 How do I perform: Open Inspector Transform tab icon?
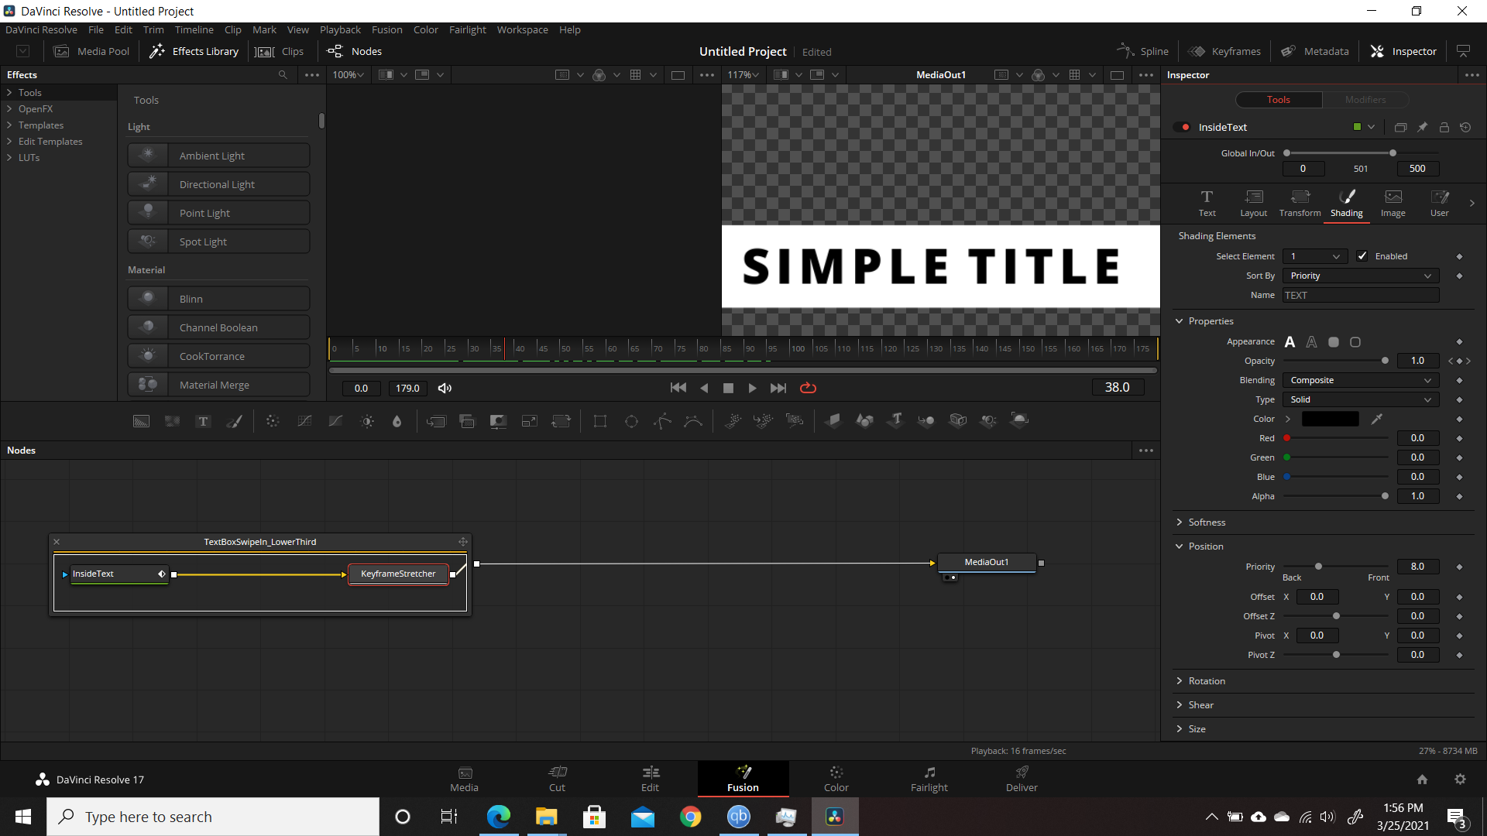point(1300,204)
